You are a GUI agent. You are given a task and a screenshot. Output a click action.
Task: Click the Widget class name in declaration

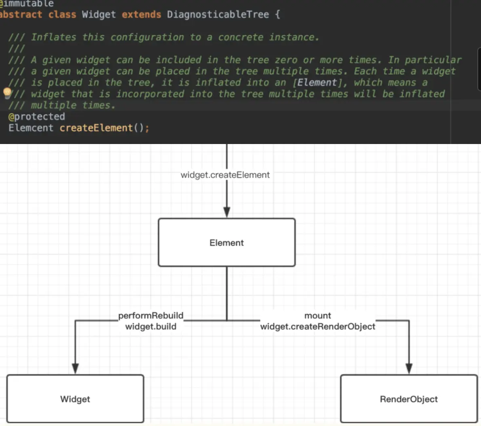tap(99, 15)
